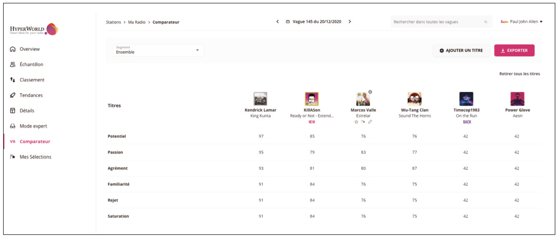Star the Marcos Valle Estrelar title
Image resolution: width=560 pixels, height=238 pixels.
356,122
